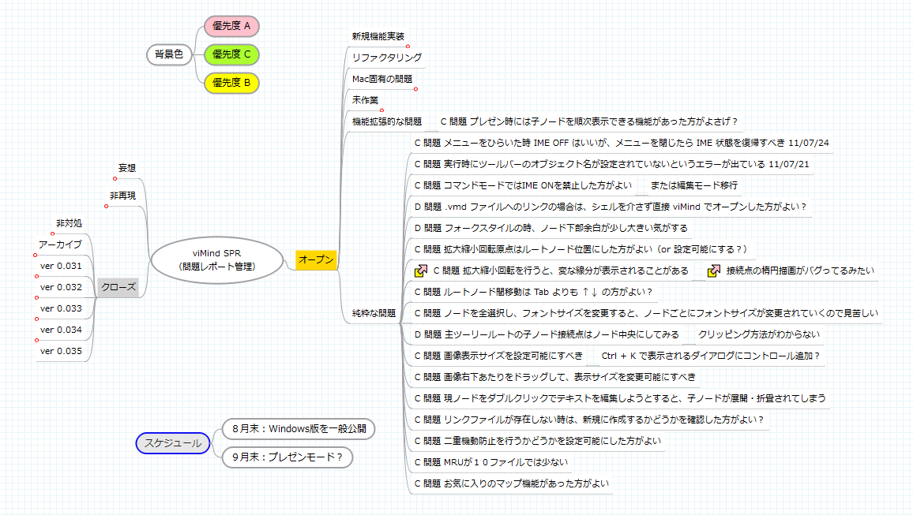Select the 主ツーリールートの子ノード接続点 node
Screen dimensions: 913x515
(x=547, y=335)
